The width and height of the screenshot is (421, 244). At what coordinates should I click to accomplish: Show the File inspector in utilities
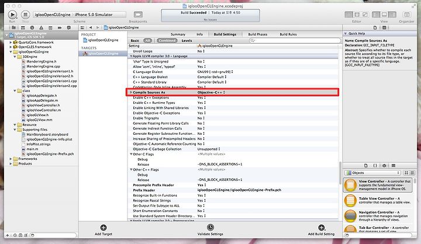(x=375, y=27)
